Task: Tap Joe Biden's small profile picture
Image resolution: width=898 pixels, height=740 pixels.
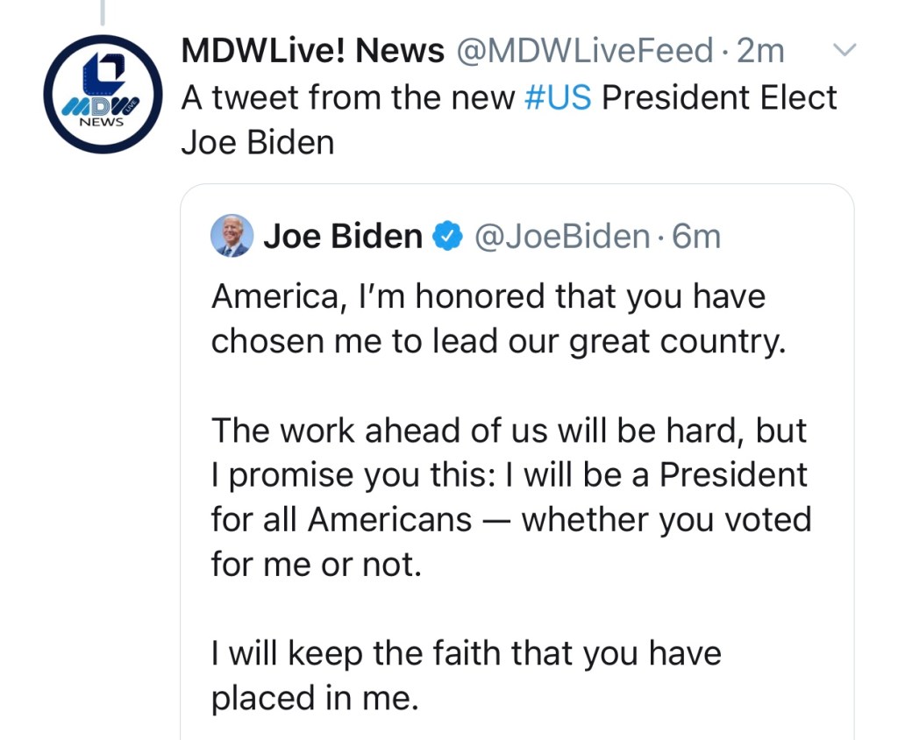Action: [x=232, y=236]
